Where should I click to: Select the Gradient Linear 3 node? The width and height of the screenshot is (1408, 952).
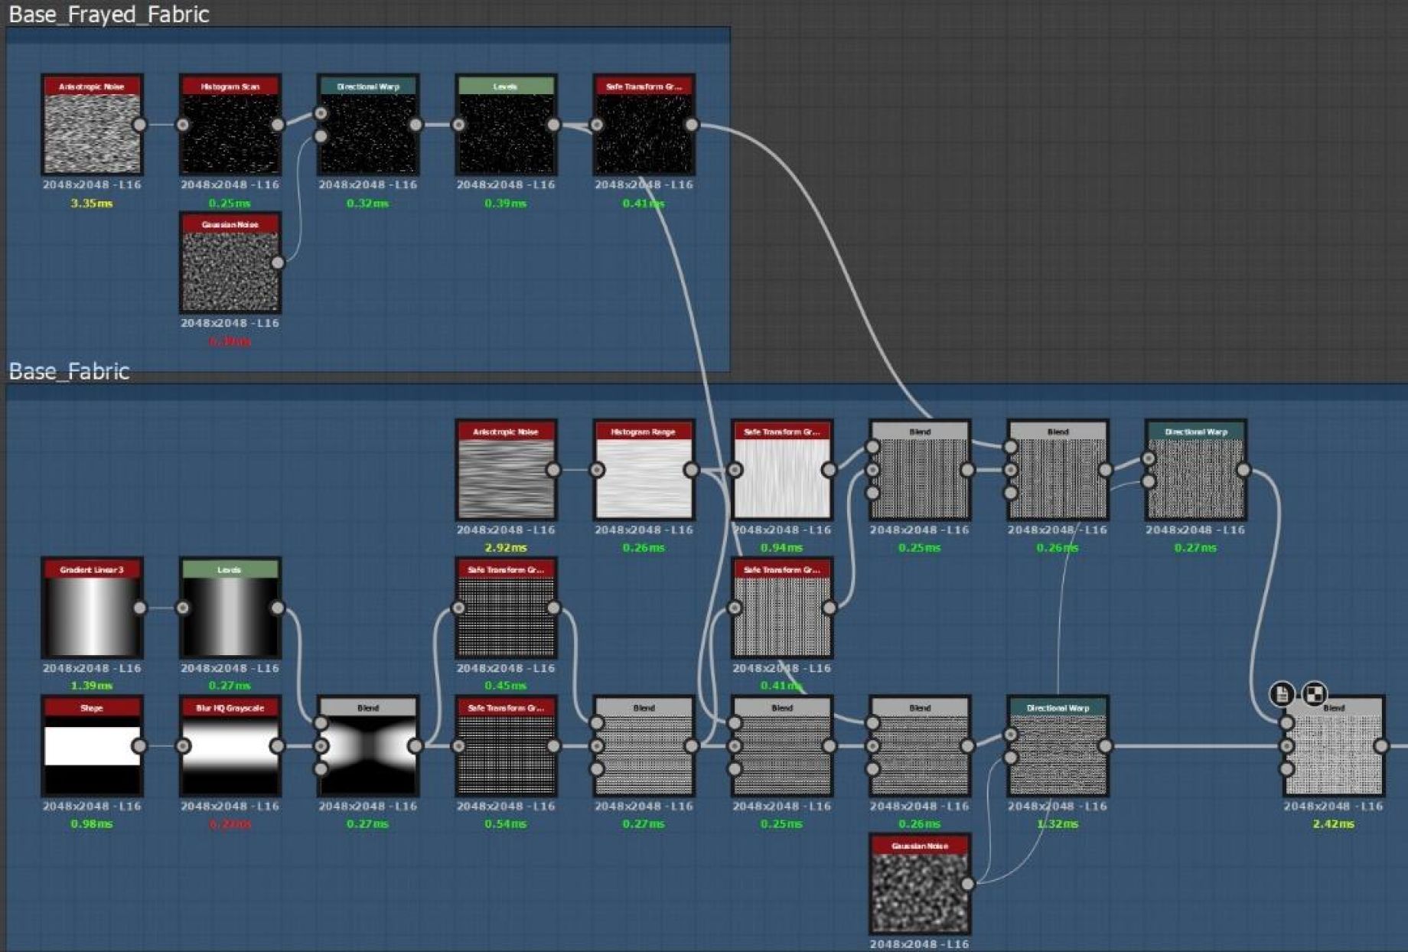tap(92, 608)
